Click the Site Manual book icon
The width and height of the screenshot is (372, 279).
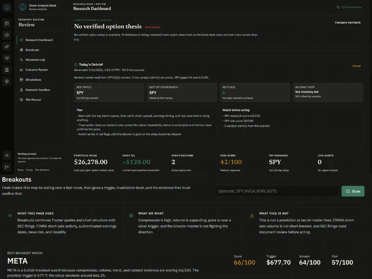[x=21, y=100]
